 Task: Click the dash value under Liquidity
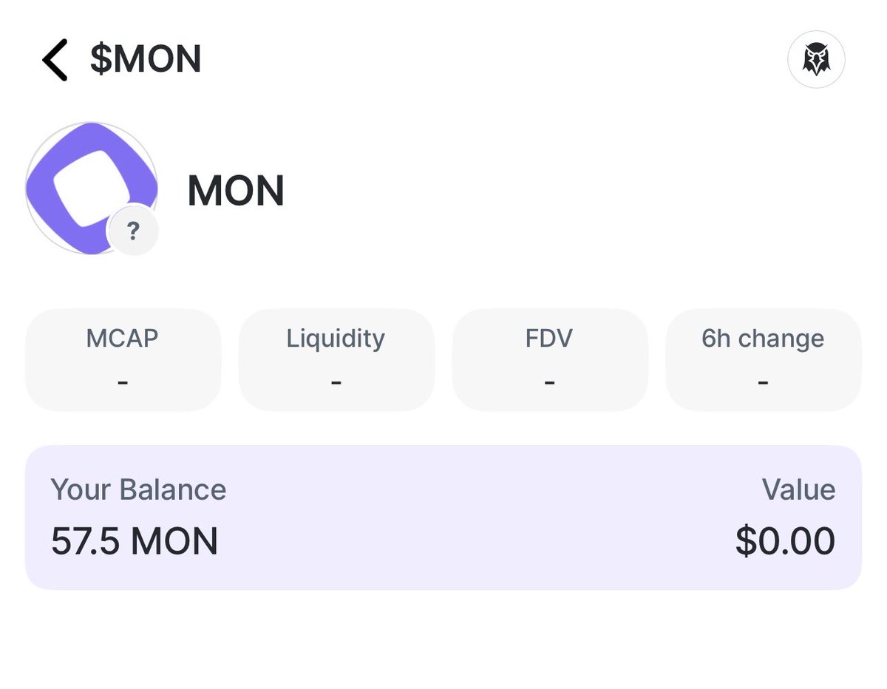coord(336,383)
